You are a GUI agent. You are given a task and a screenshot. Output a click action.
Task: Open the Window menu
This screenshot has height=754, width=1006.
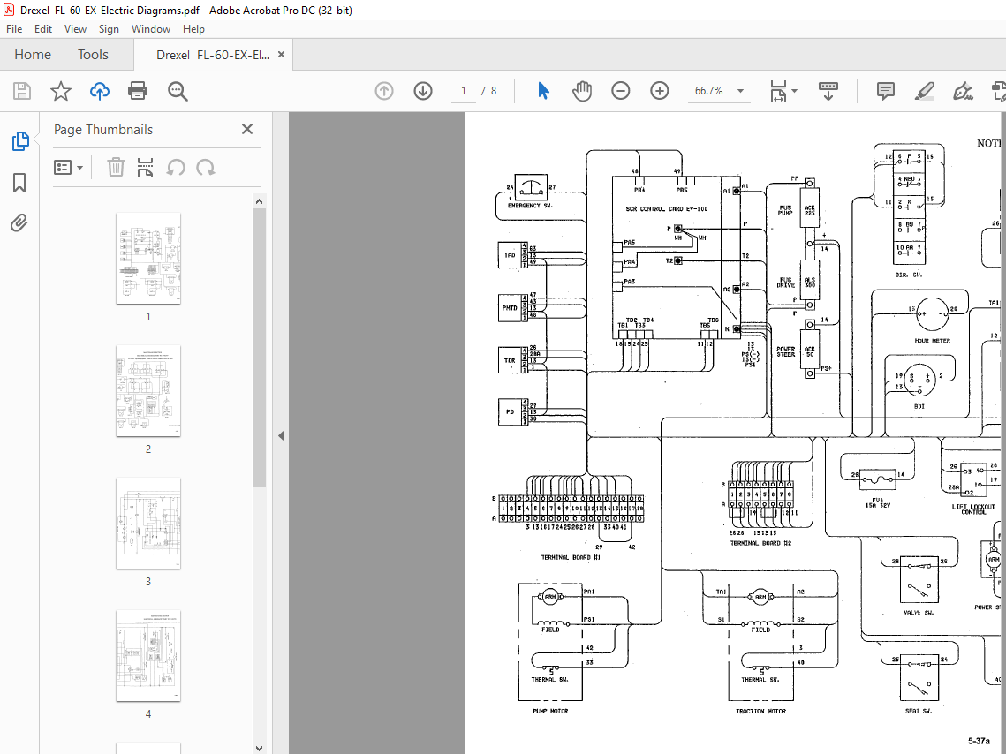[151, 29]
